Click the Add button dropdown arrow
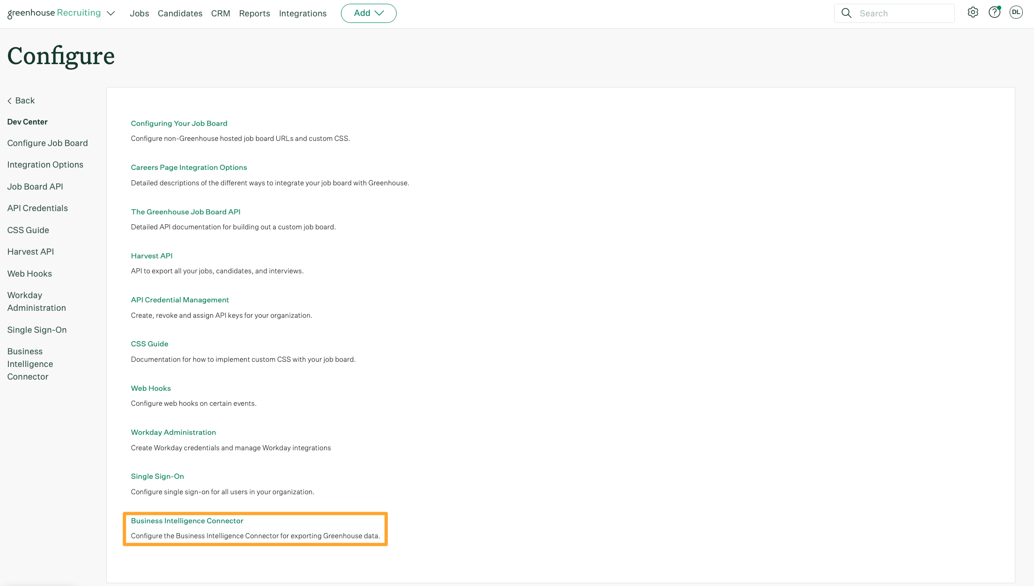 point(381,13)
